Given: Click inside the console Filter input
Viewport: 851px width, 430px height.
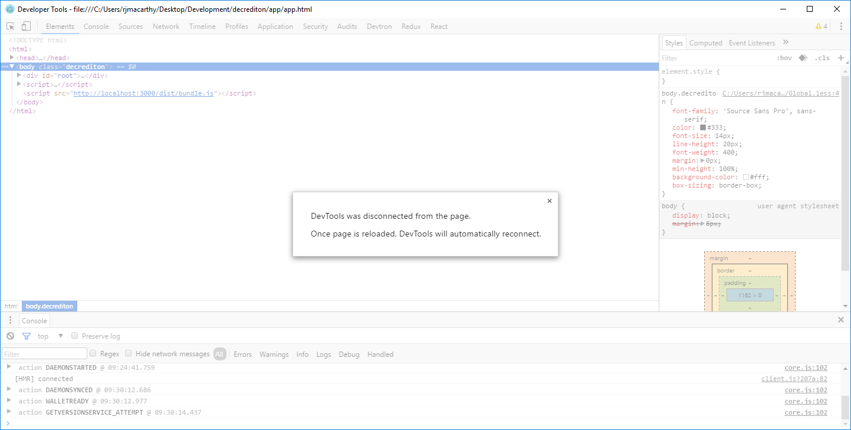Looking at the screenshot, I should [44, 353].
